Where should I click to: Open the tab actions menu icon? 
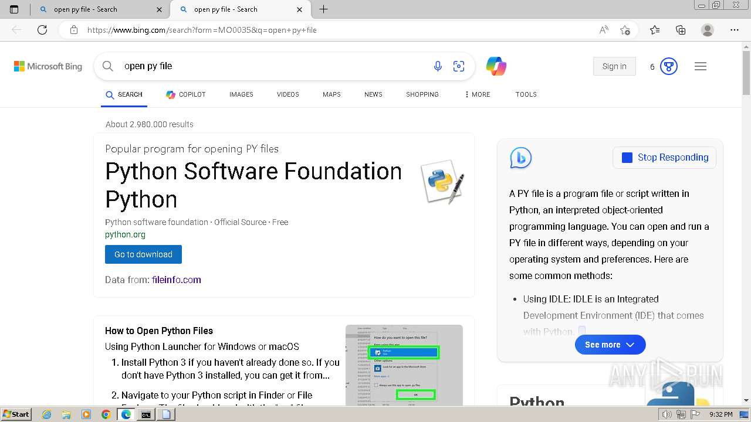pos(14,9)
